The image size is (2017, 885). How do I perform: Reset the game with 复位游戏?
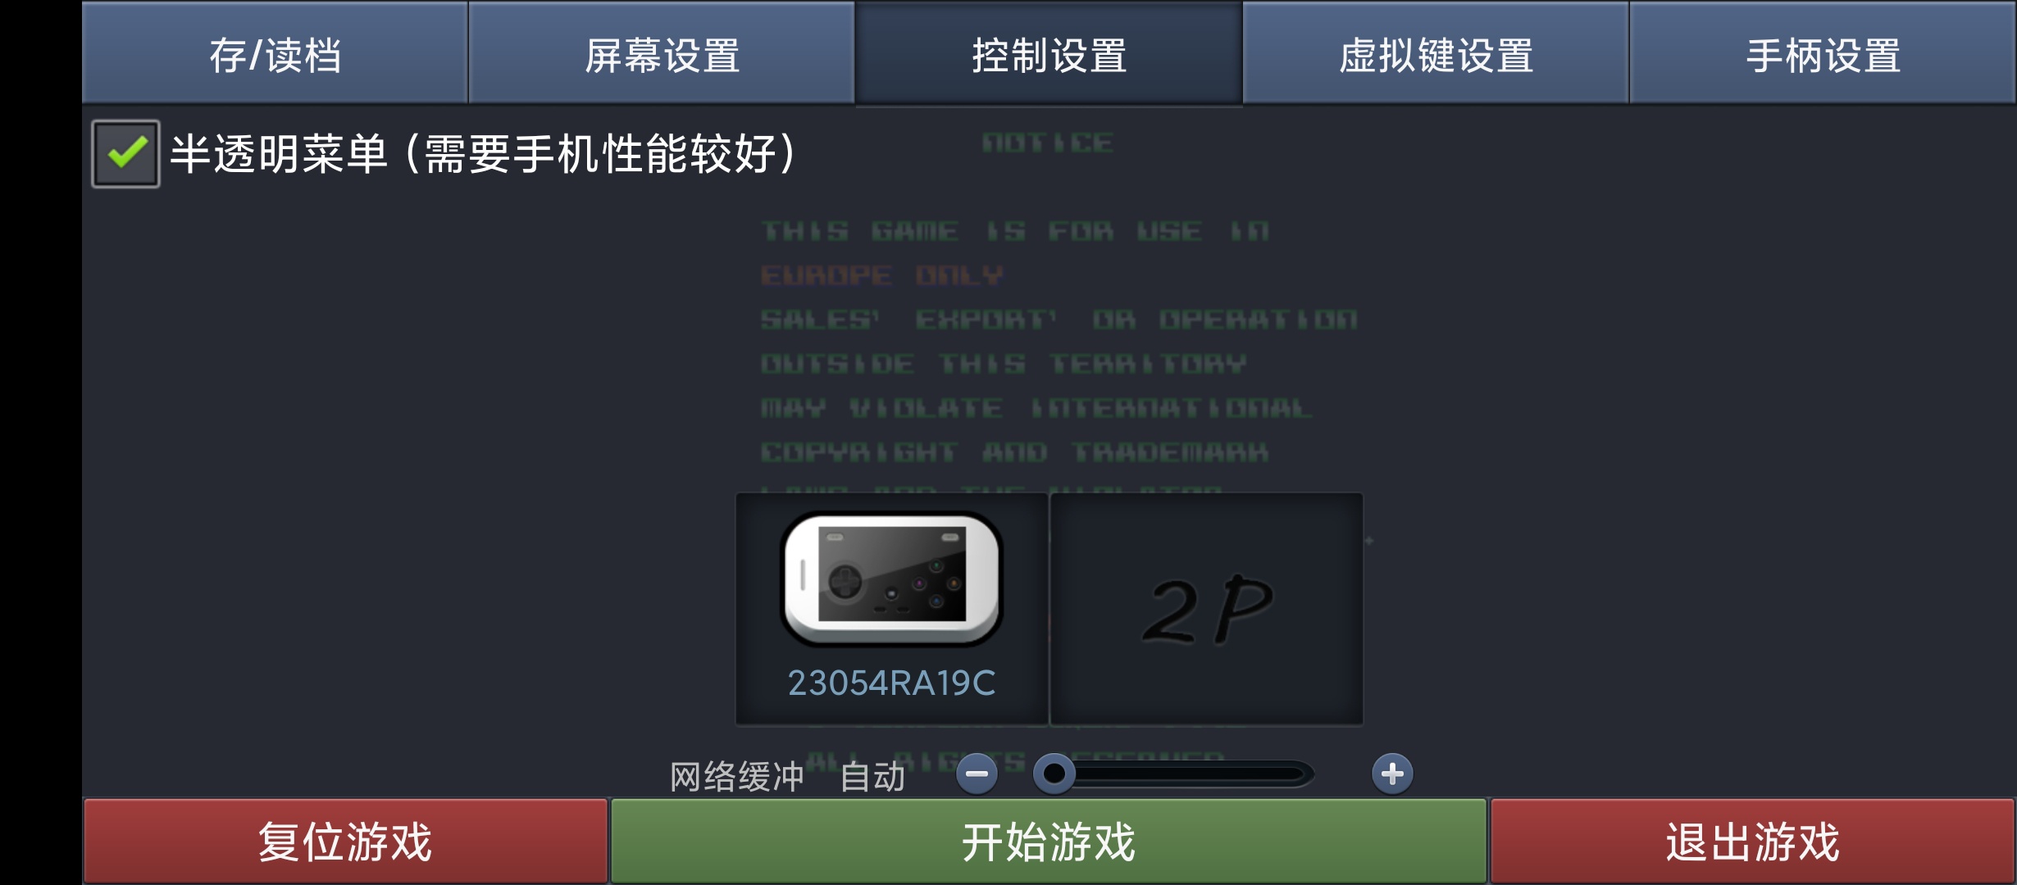click(x=345, y=842)
